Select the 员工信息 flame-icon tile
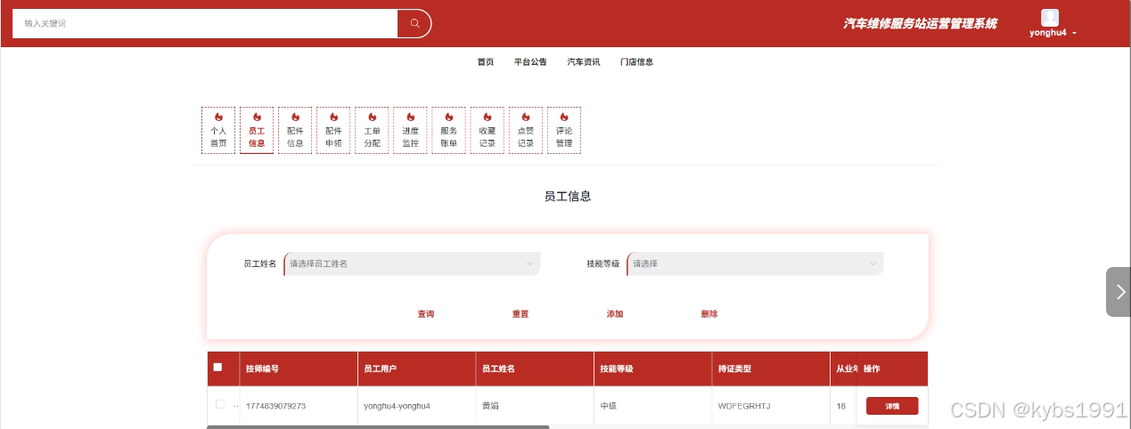 click(257, 130)
